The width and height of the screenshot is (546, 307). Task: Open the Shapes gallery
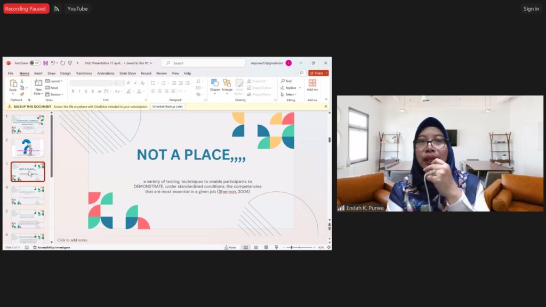(215, 85)
